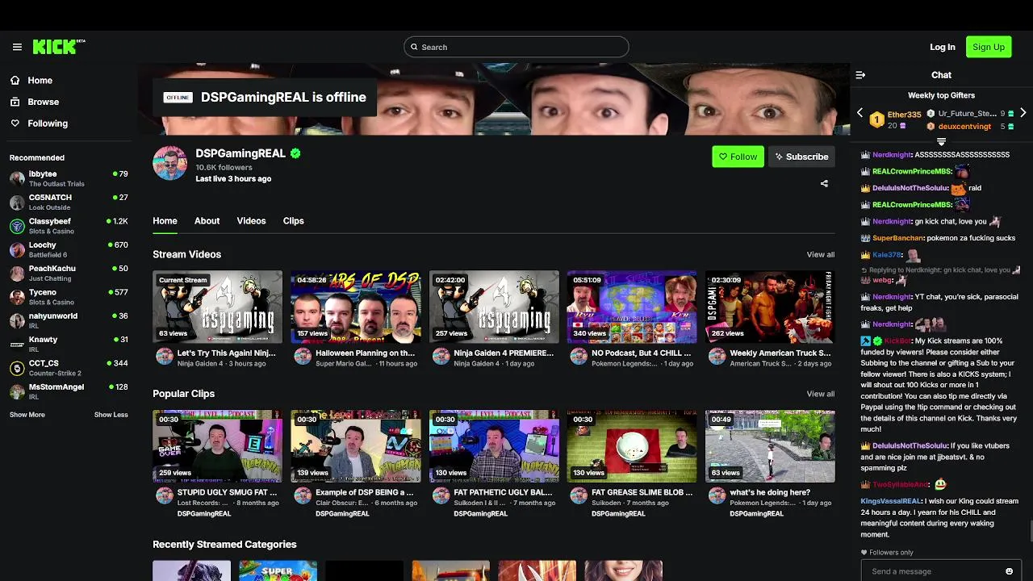
Task: Click the Log In button
Action: [x=942, y=47]
